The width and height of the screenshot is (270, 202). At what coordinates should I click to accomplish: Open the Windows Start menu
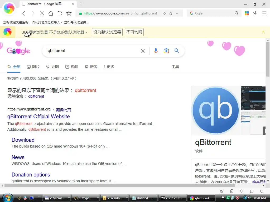8,198
